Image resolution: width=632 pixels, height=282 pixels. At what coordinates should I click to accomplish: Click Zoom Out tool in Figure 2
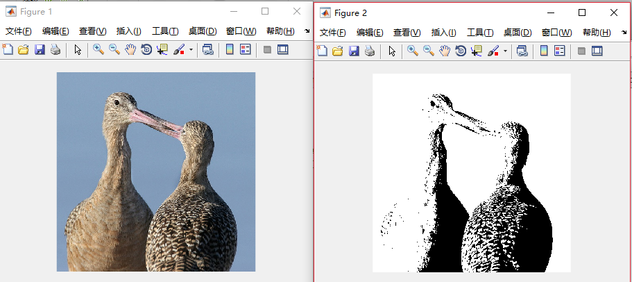[429, 51]
